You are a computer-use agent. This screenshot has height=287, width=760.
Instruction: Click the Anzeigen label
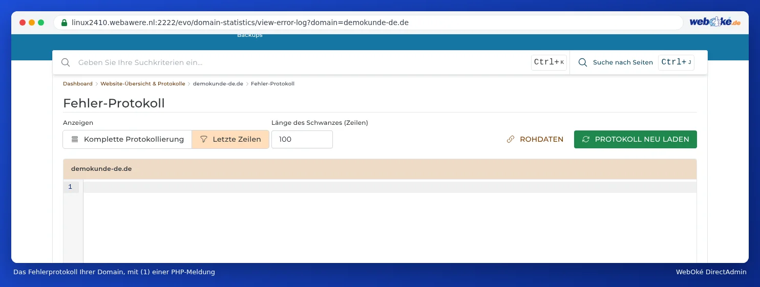(78, 123)
